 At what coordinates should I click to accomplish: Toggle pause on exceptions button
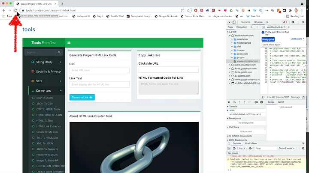point(261,102)
